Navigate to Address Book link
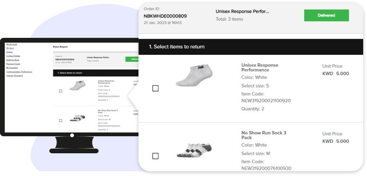 pos(13,60)
